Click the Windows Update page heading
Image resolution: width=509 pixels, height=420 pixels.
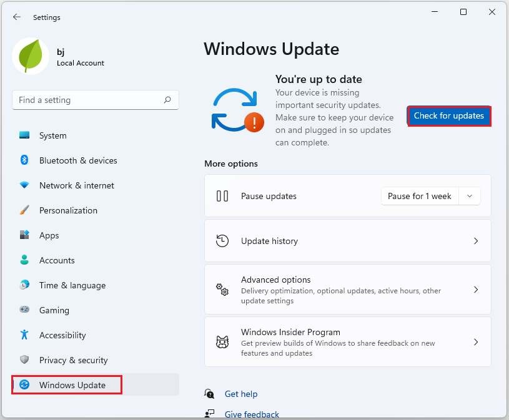pos(272,49)
